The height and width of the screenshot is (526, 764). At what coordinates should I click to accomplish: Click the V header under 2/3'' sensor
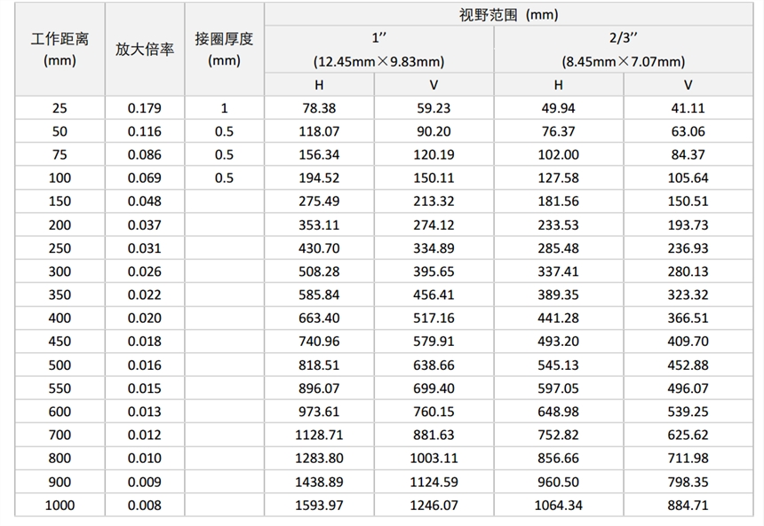click(688, 85)
